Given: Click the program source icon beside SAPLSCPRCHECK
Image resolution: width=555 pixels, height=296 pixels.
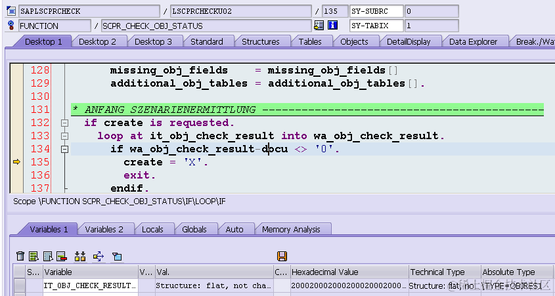Looking at the screenshot, I should (x=11, y=11).
